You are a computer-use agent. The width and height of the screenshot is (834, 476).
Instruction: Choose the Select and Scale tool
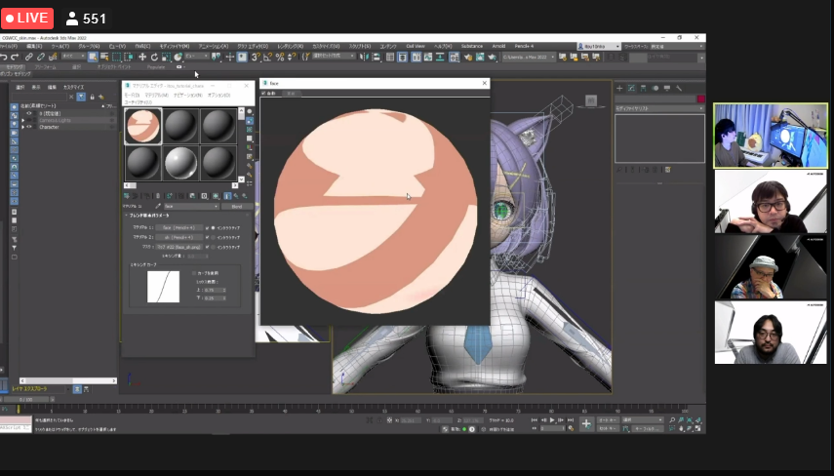pos(166,57)
